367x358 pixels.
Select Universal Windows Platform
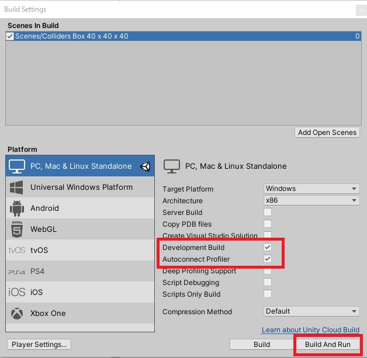(80, 187)
